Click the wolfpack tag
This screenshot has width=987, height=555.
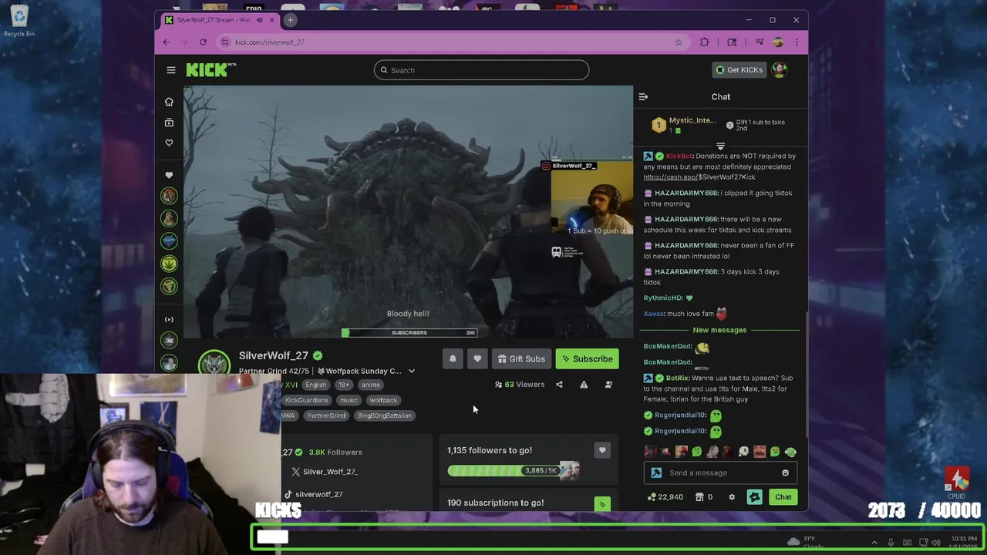coord(383,400)
